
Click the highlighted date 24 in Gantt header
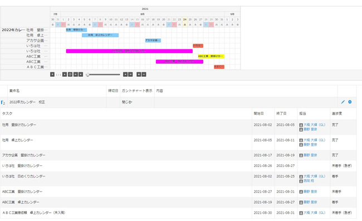coord(185,19)
